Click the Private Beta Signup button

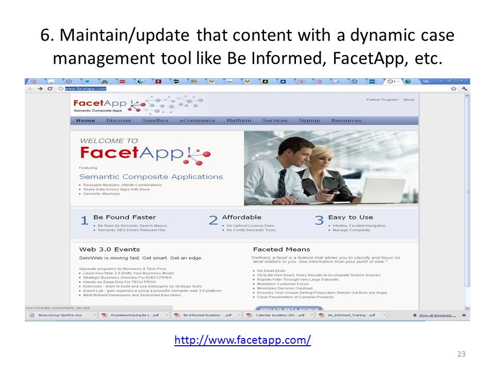coord(289,308)
